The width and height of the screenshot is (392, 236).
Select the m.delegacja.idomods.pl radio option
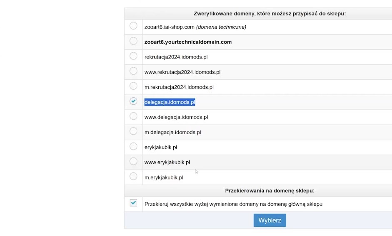click(x=133, y=131)
